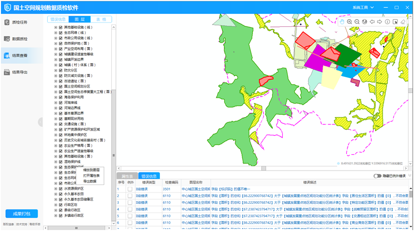Screen dimensions: 414x231
Task: Tick the 例外 checkbox for row 1
Action: (130, 189)
